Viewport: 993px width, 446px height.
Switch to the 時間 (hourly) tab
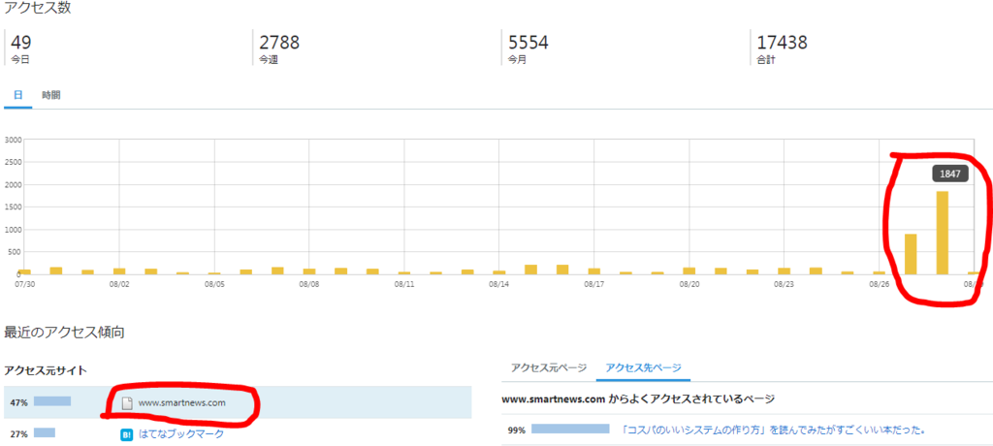click(x=51, y=95)
